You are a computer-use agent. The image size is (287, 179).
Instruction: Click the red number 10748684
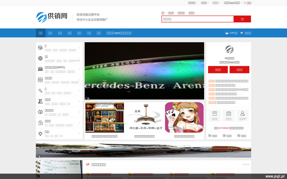coord(224,128)
